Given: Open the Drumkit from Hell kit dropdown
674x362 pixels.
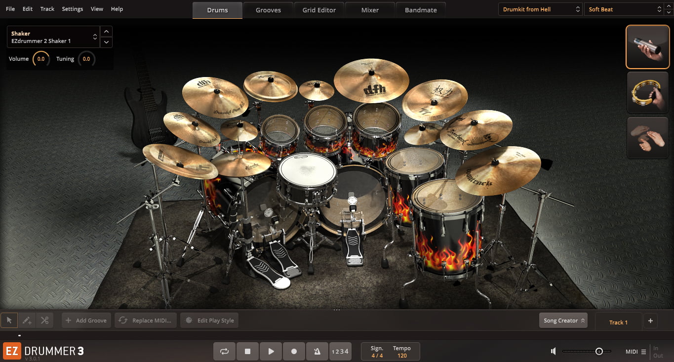Looking at the screenshot, I should (540, 9).
